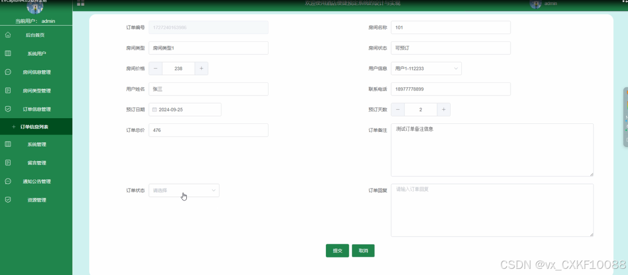Viewport: 628px width, 275px height.
Task: Click the 订单回复 resize handle
Action: (x=591, y=234)
